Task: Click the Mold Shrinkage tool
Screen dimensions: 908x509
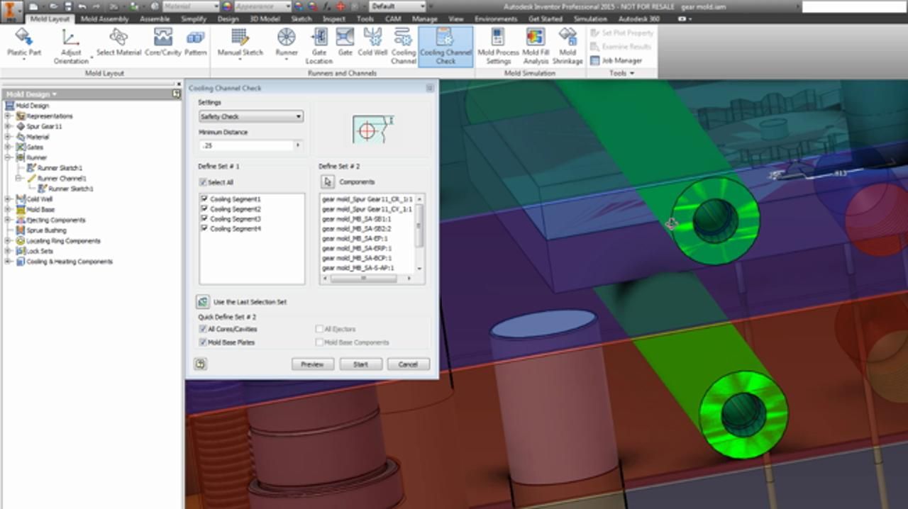Action: [567, 43]
